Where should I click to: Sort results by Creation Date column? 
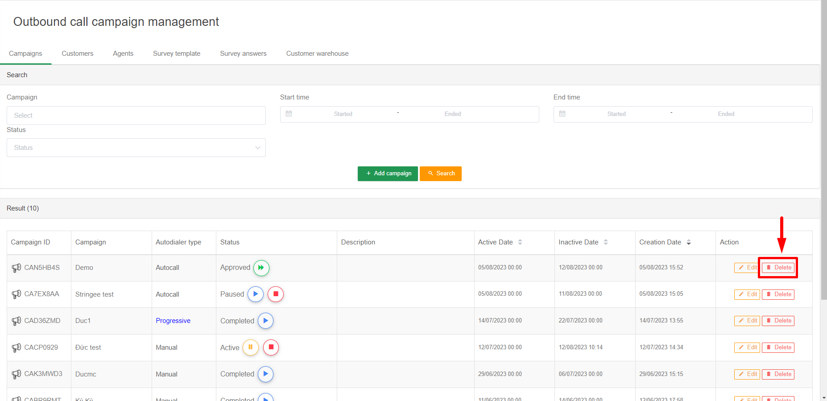[x=689, y=242]
